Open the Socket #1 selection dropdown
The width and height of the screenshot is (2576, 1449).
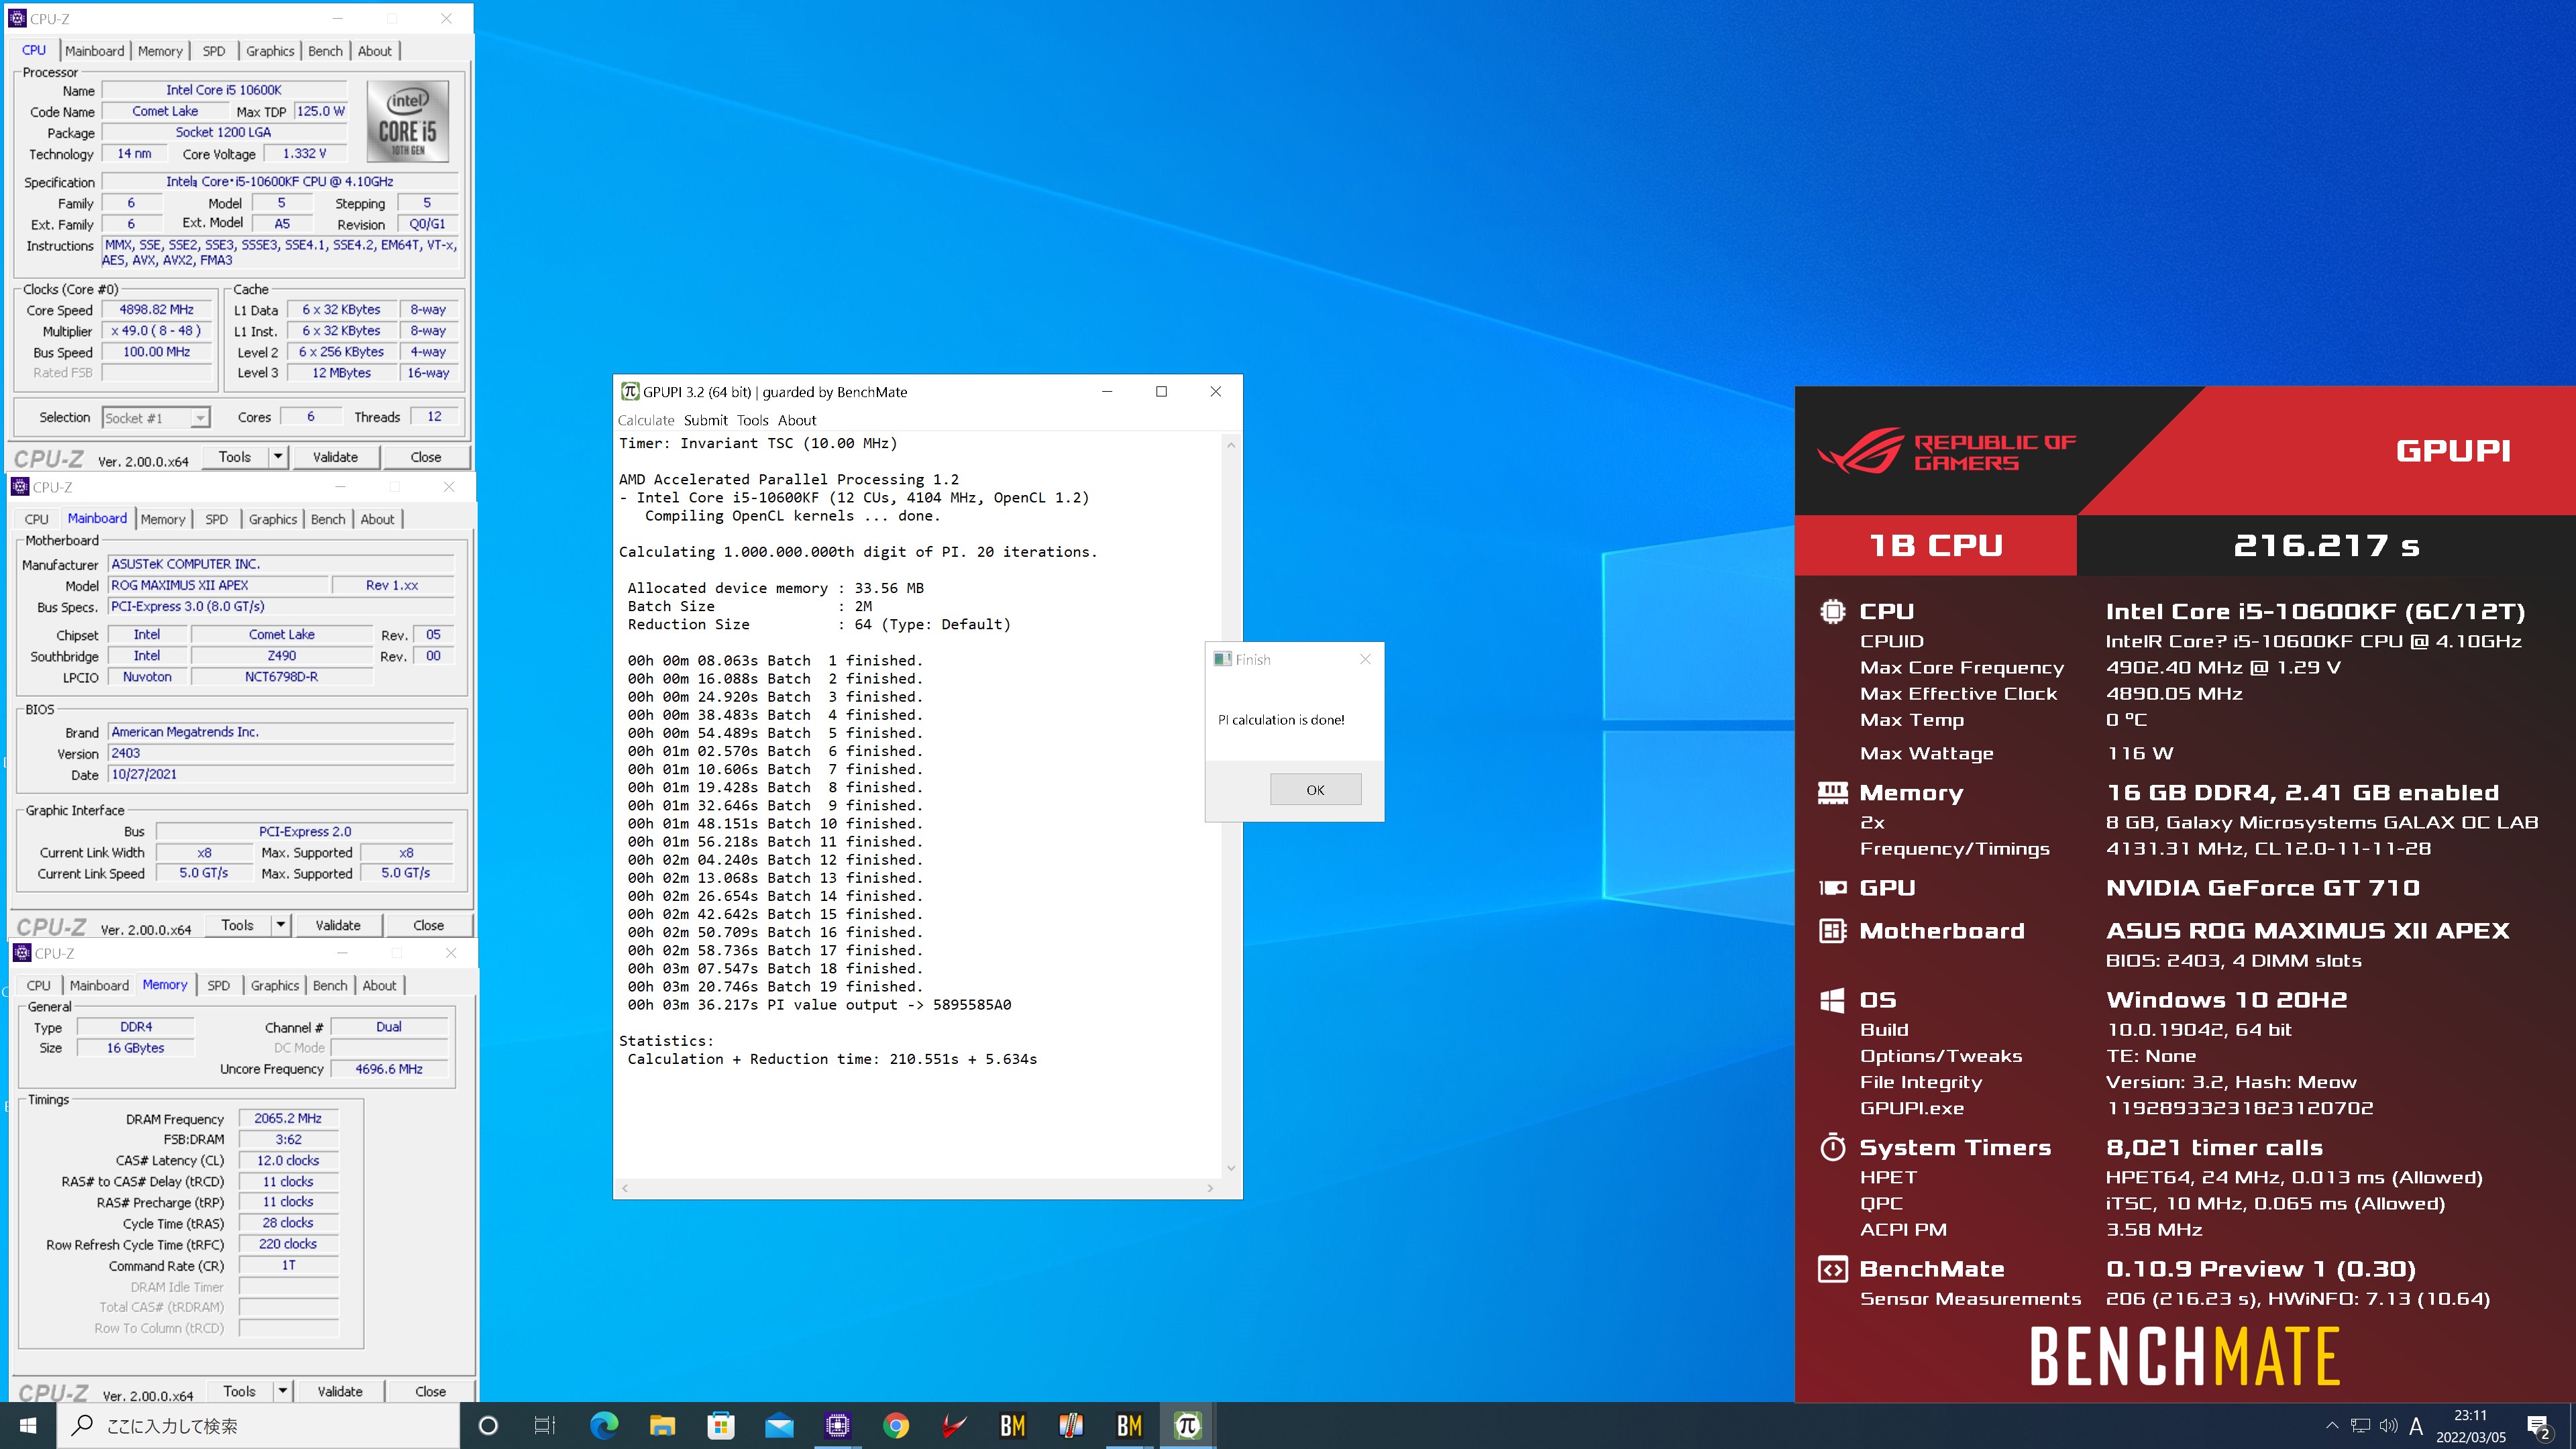pos(155,418)
